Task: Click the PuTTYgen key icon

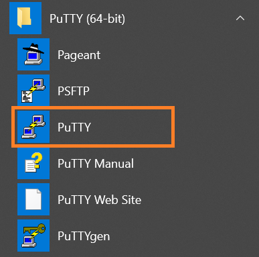Action: coord(33,236)
